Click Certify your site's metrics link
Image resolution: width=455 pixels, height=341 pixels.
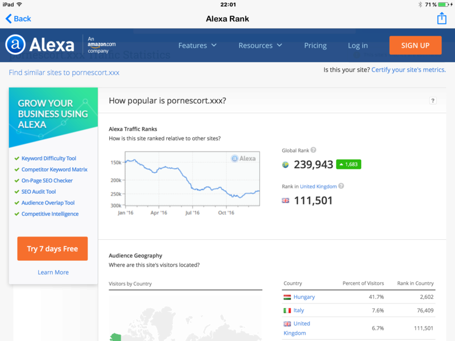point(408,70)
